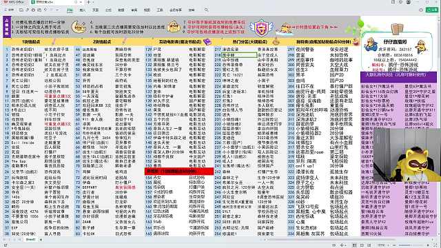The height and width of the screenshot is (248, 441).
Task: Open the user avatar account icon
Action: (409, 2)
